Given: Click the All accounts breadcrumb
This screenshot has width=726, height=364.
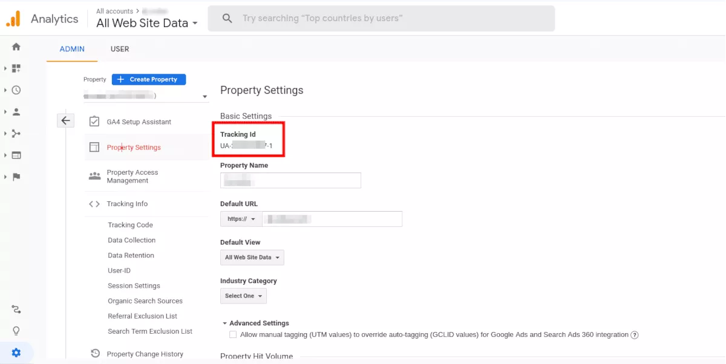Looking at the screenshot, I should (115, 11).
